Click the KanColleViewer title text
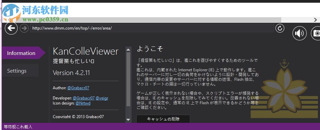This screenshot has width=320, height=130. coord(85,51)
